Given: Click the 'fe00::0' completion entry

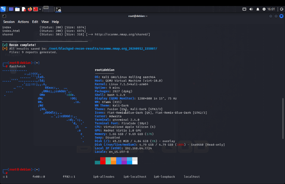Looking at the screenshot, I should (x=39, y=176).
